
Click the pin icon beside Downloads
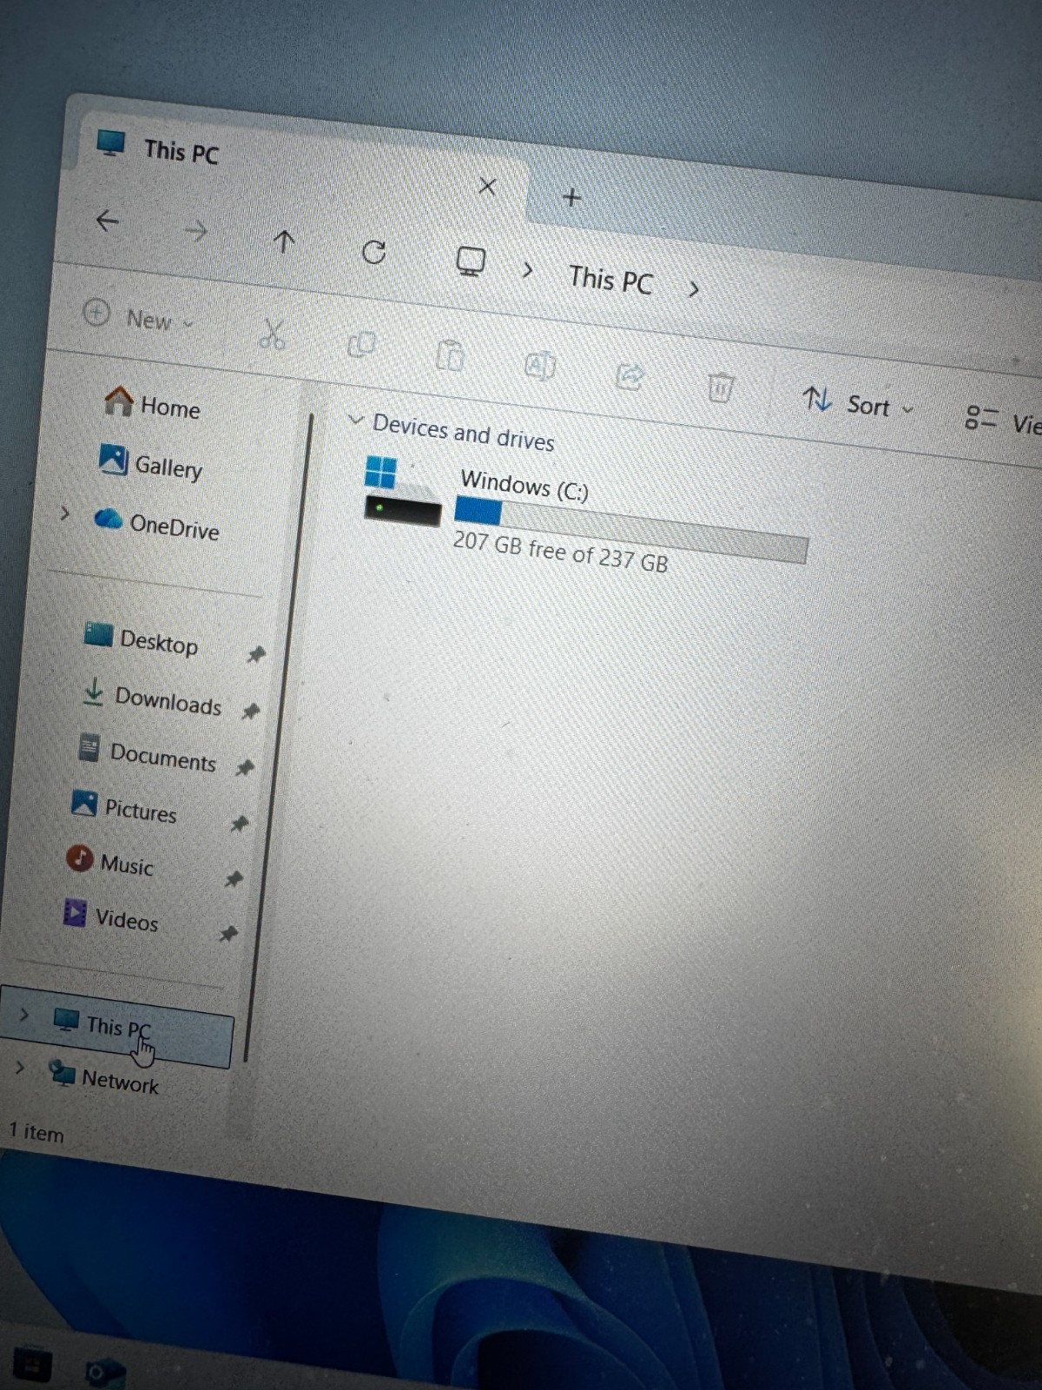click(x=250, y=712)
